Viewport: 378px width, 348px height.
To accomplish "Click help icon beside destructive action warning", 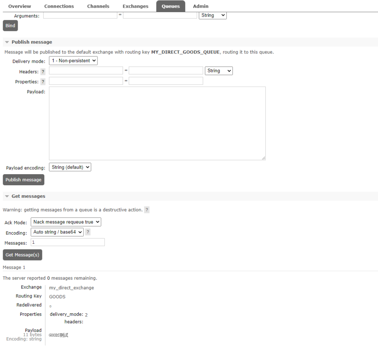I will 147,210.
